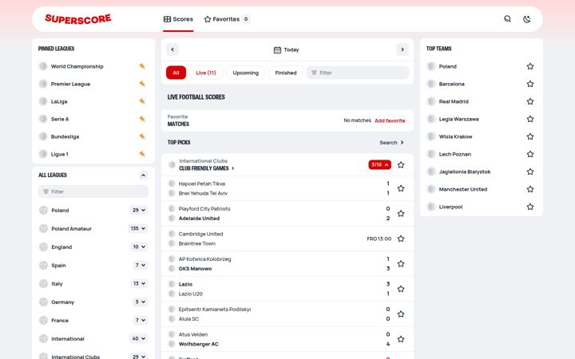Favorite Jagiellonia Bialystok star icon
Image resolution: width=575 pixels, height=359 pixels.
coord(530,172)
